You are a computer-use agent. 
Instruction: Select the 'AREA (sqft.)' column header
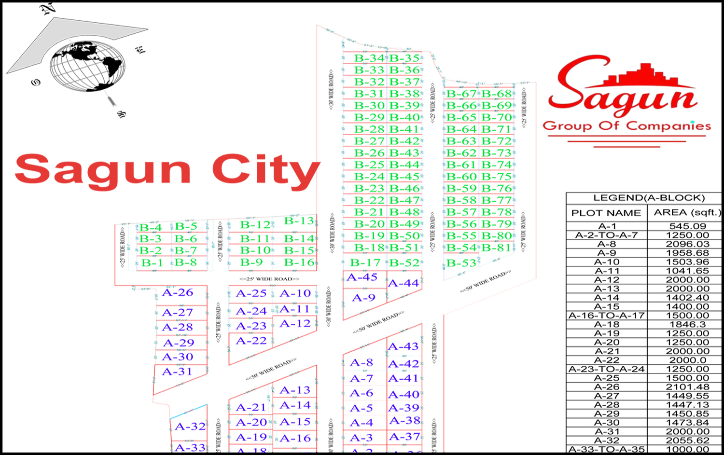click(x=687, y=212)
